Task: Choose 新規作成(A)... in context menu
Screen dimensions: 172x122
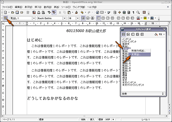Action: coord(139,51)
